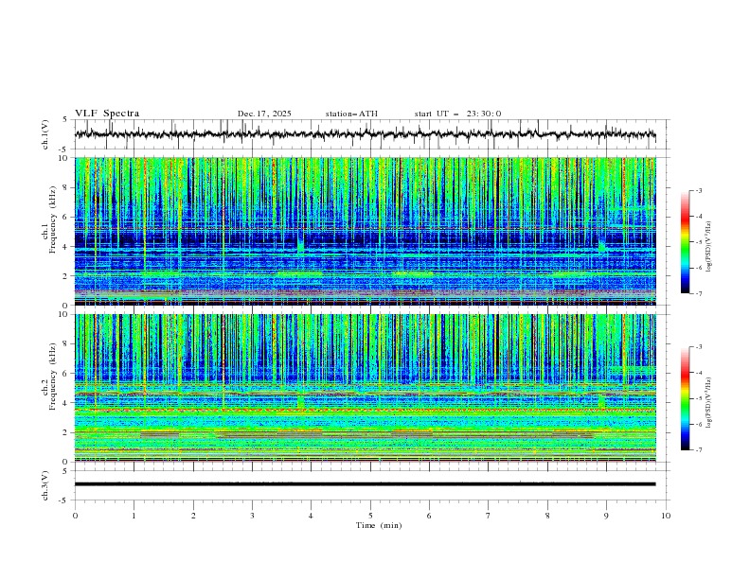Click the ch.2 spectrogram color bar

(x=685, y=398)
